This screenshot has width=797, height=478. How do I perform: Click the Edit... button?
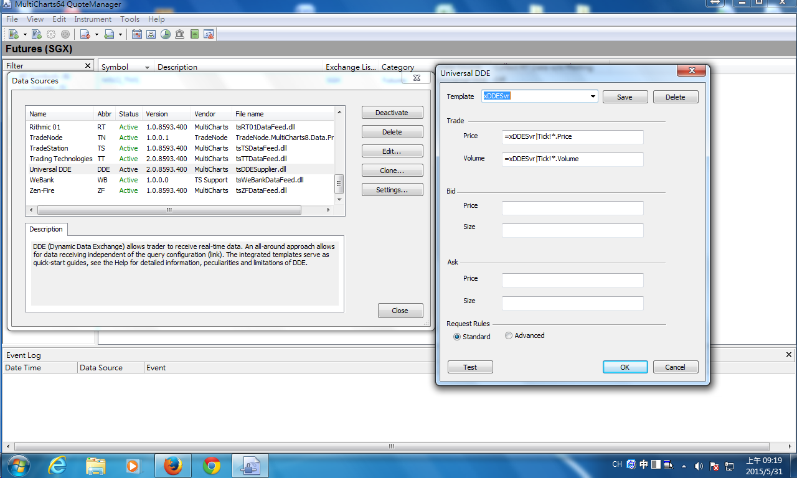pos(392,151)
